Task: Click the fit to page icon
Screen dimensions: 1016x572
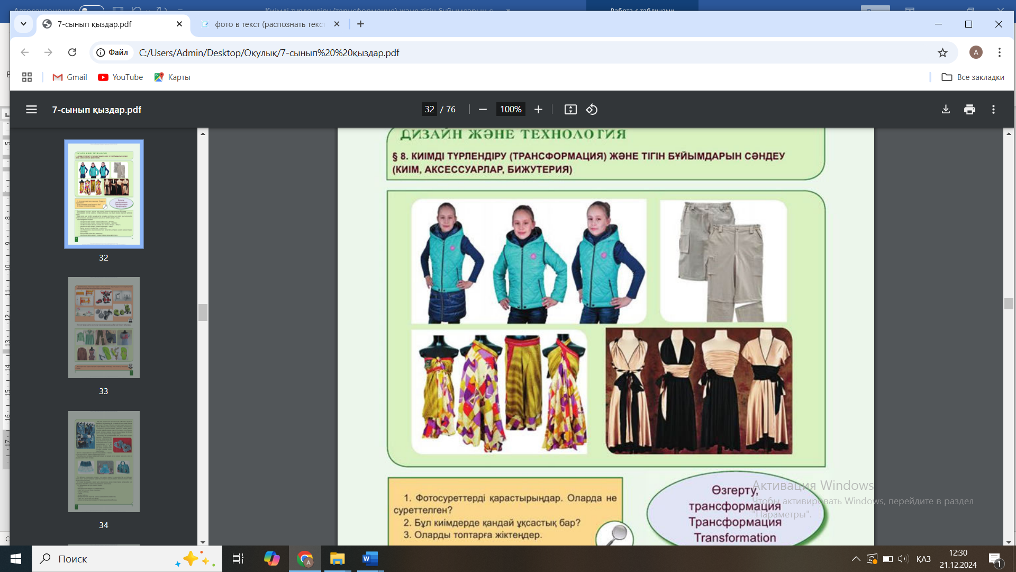Action: [x=570, y=110]
